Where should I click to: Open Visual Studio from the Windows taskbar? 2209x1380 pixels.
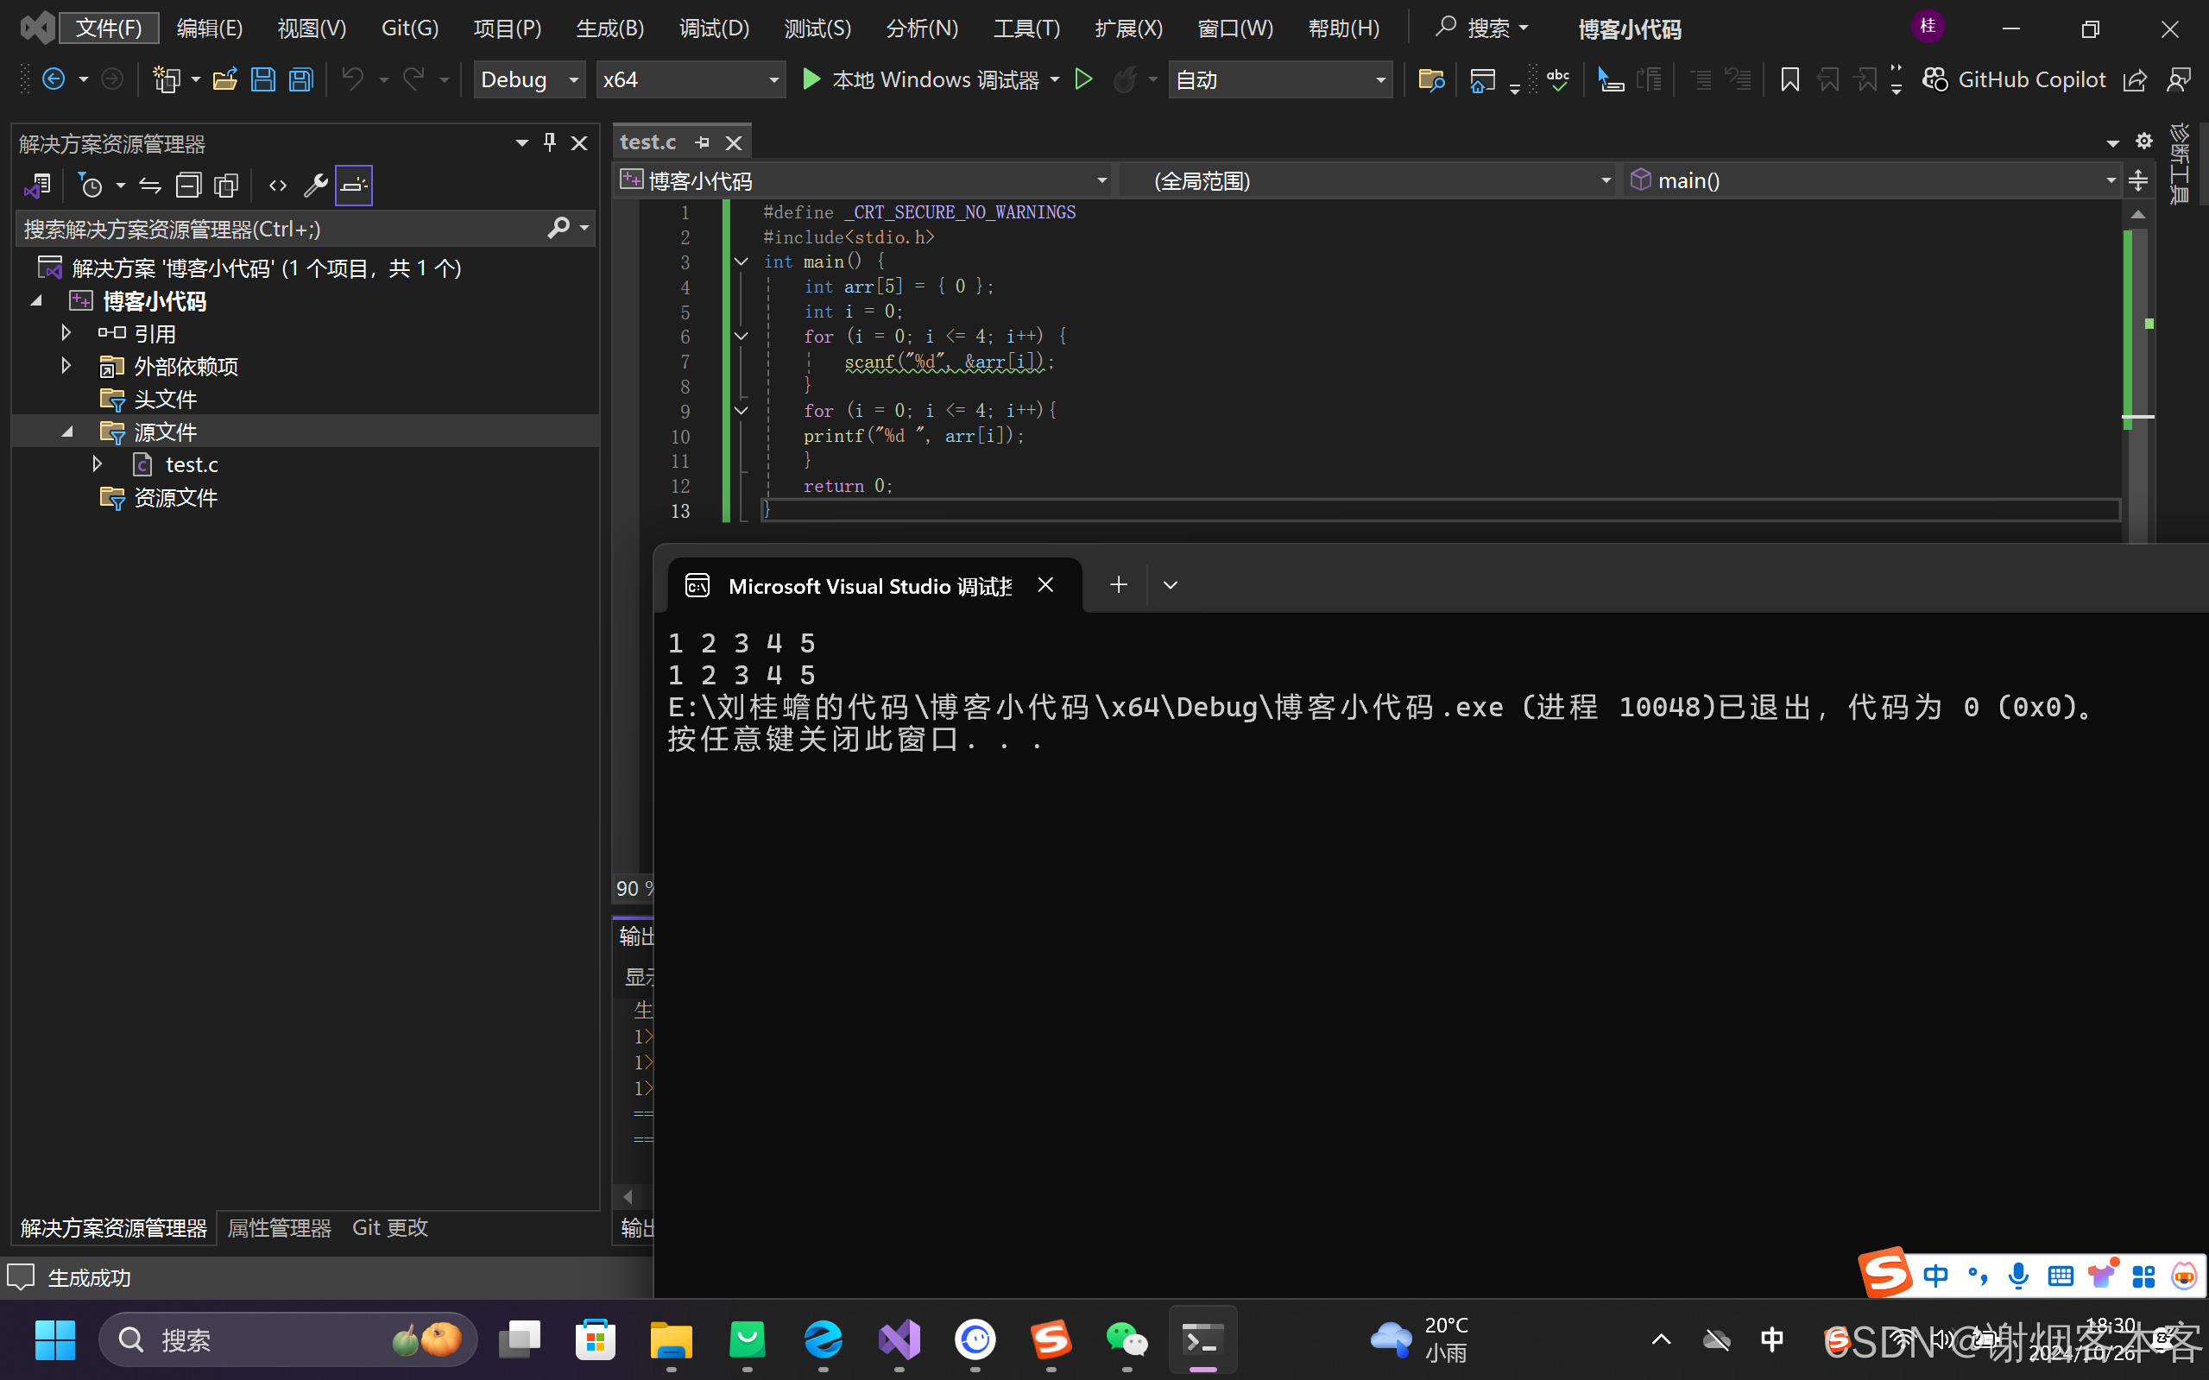[899, 1339]
